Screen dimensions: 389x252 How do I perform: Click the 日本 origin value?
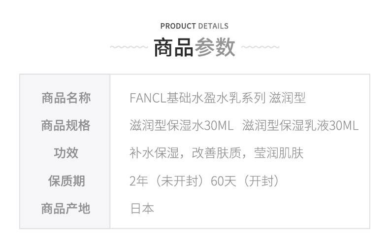click(x=142, y=208)
